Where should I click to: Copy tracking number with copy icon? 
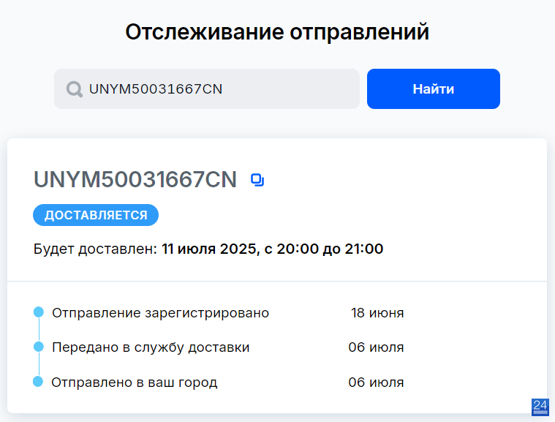(x=257, y=180)
